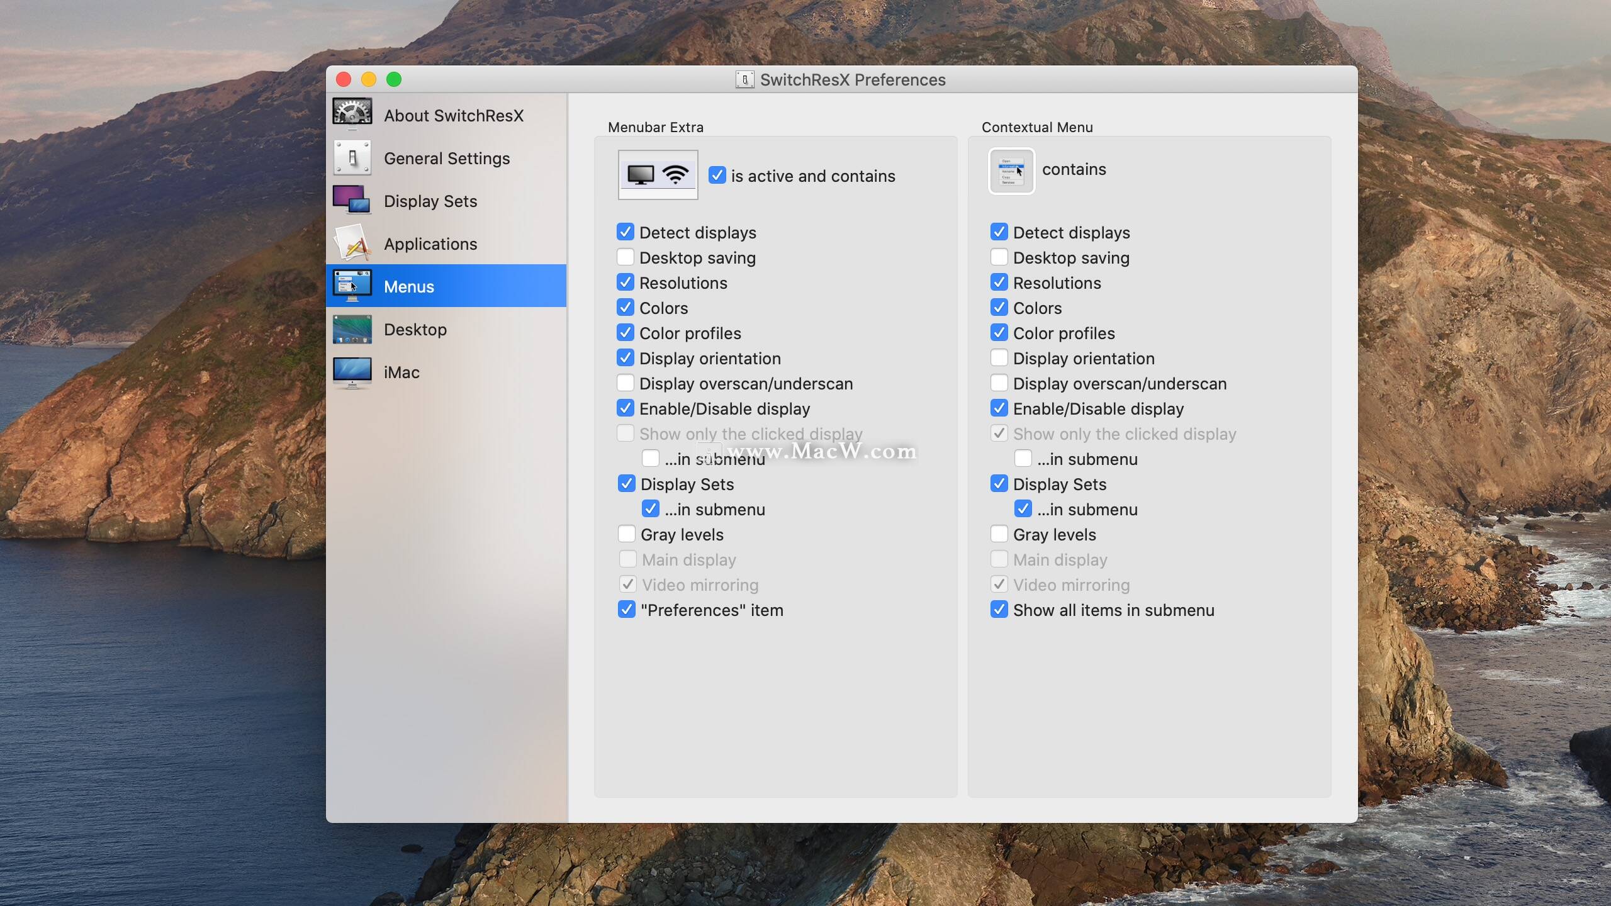1611x906 pixels.
Task: Enable Menubar Extra Desktop saving
Action: coord(625,257)
